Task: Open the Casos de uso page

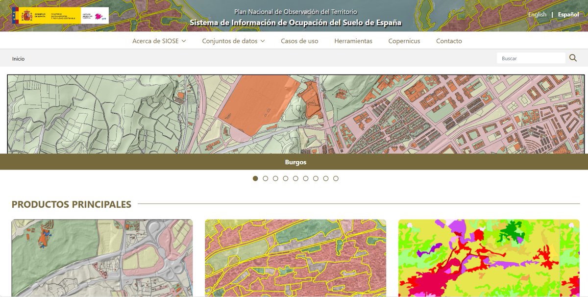Action: point(299,41)
